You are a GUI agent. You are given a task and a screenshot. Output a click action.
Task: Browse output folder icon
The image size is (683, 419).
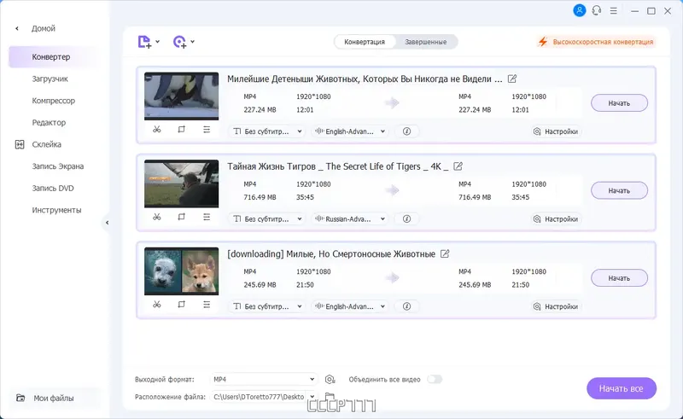point(330,396)
